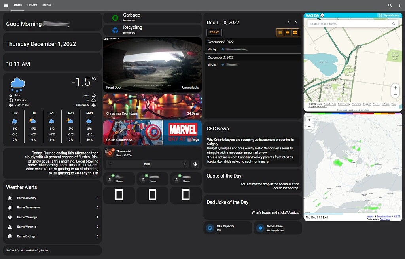Click Expand map on Waze
The width and height of the screenshot is (405, 259).
pyautogui.click(x=389, y=15)
